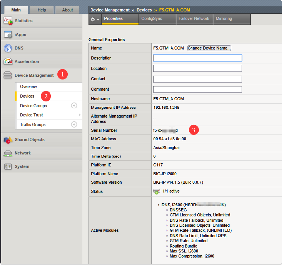282x265 pixels.
Task: Expand the Device Trust submenu arrow
Action: point(80,115)
